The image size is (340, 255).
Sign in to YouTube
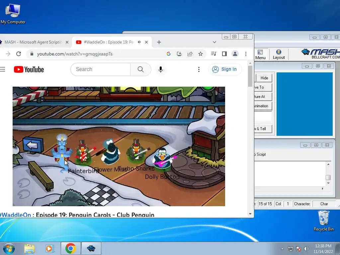click(x=225, y=69)
